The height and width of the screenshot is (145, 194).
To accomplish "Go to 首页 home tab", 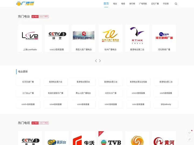I will (106, 3).
